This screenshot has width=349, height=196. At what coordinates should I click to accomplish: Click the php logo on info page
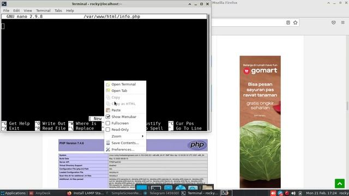coord(197,145)
